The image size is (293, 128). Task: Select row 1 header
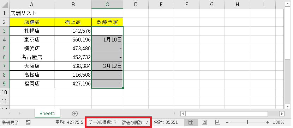point(5,13)
